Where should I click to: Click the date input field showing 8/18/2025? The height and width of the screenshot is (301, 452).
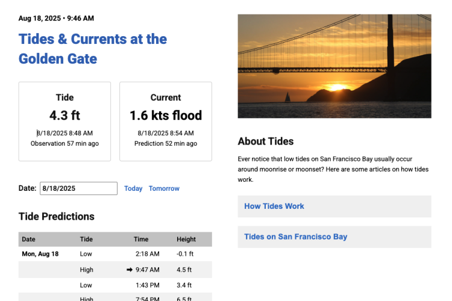[x=78, y=188]
